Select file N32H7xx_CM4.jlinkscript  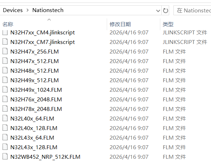[43, 33]
